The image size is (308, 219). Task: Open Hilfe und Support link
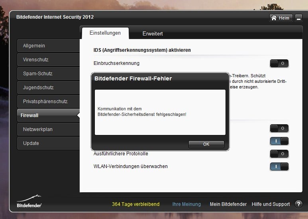coord(271,204)
